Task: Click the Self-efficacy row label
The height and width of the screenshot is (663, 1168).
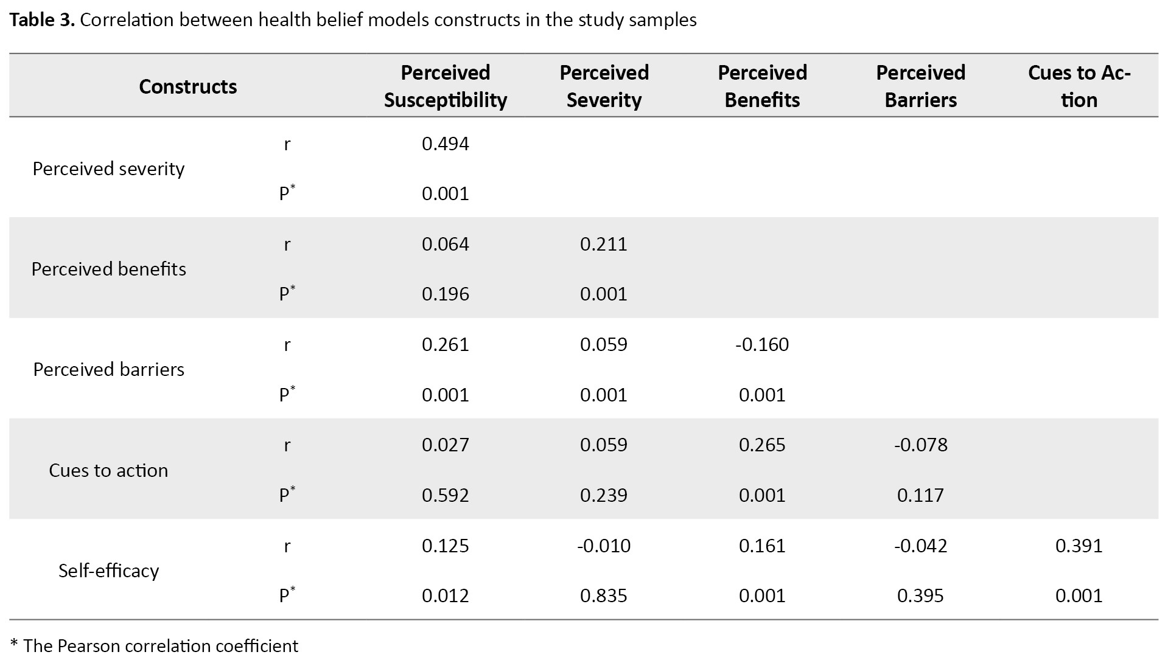Action: pyautogui.click(x=108, y=571)
